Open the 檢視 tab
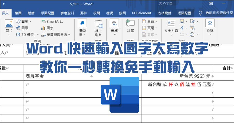 tap(109, 13)
